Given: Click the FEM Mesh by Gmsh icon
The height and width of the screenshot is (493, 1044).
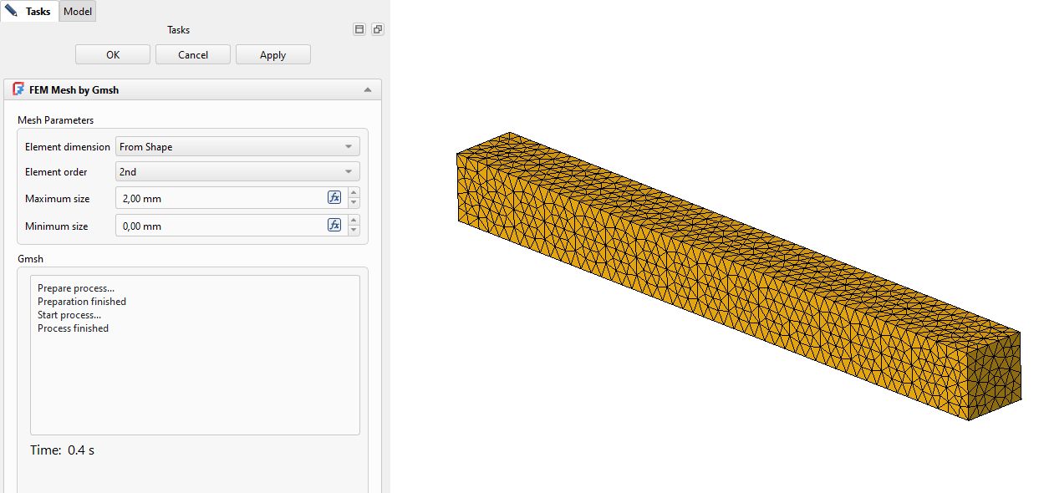Looking at the screenshot, I should [x=18, y=89].
